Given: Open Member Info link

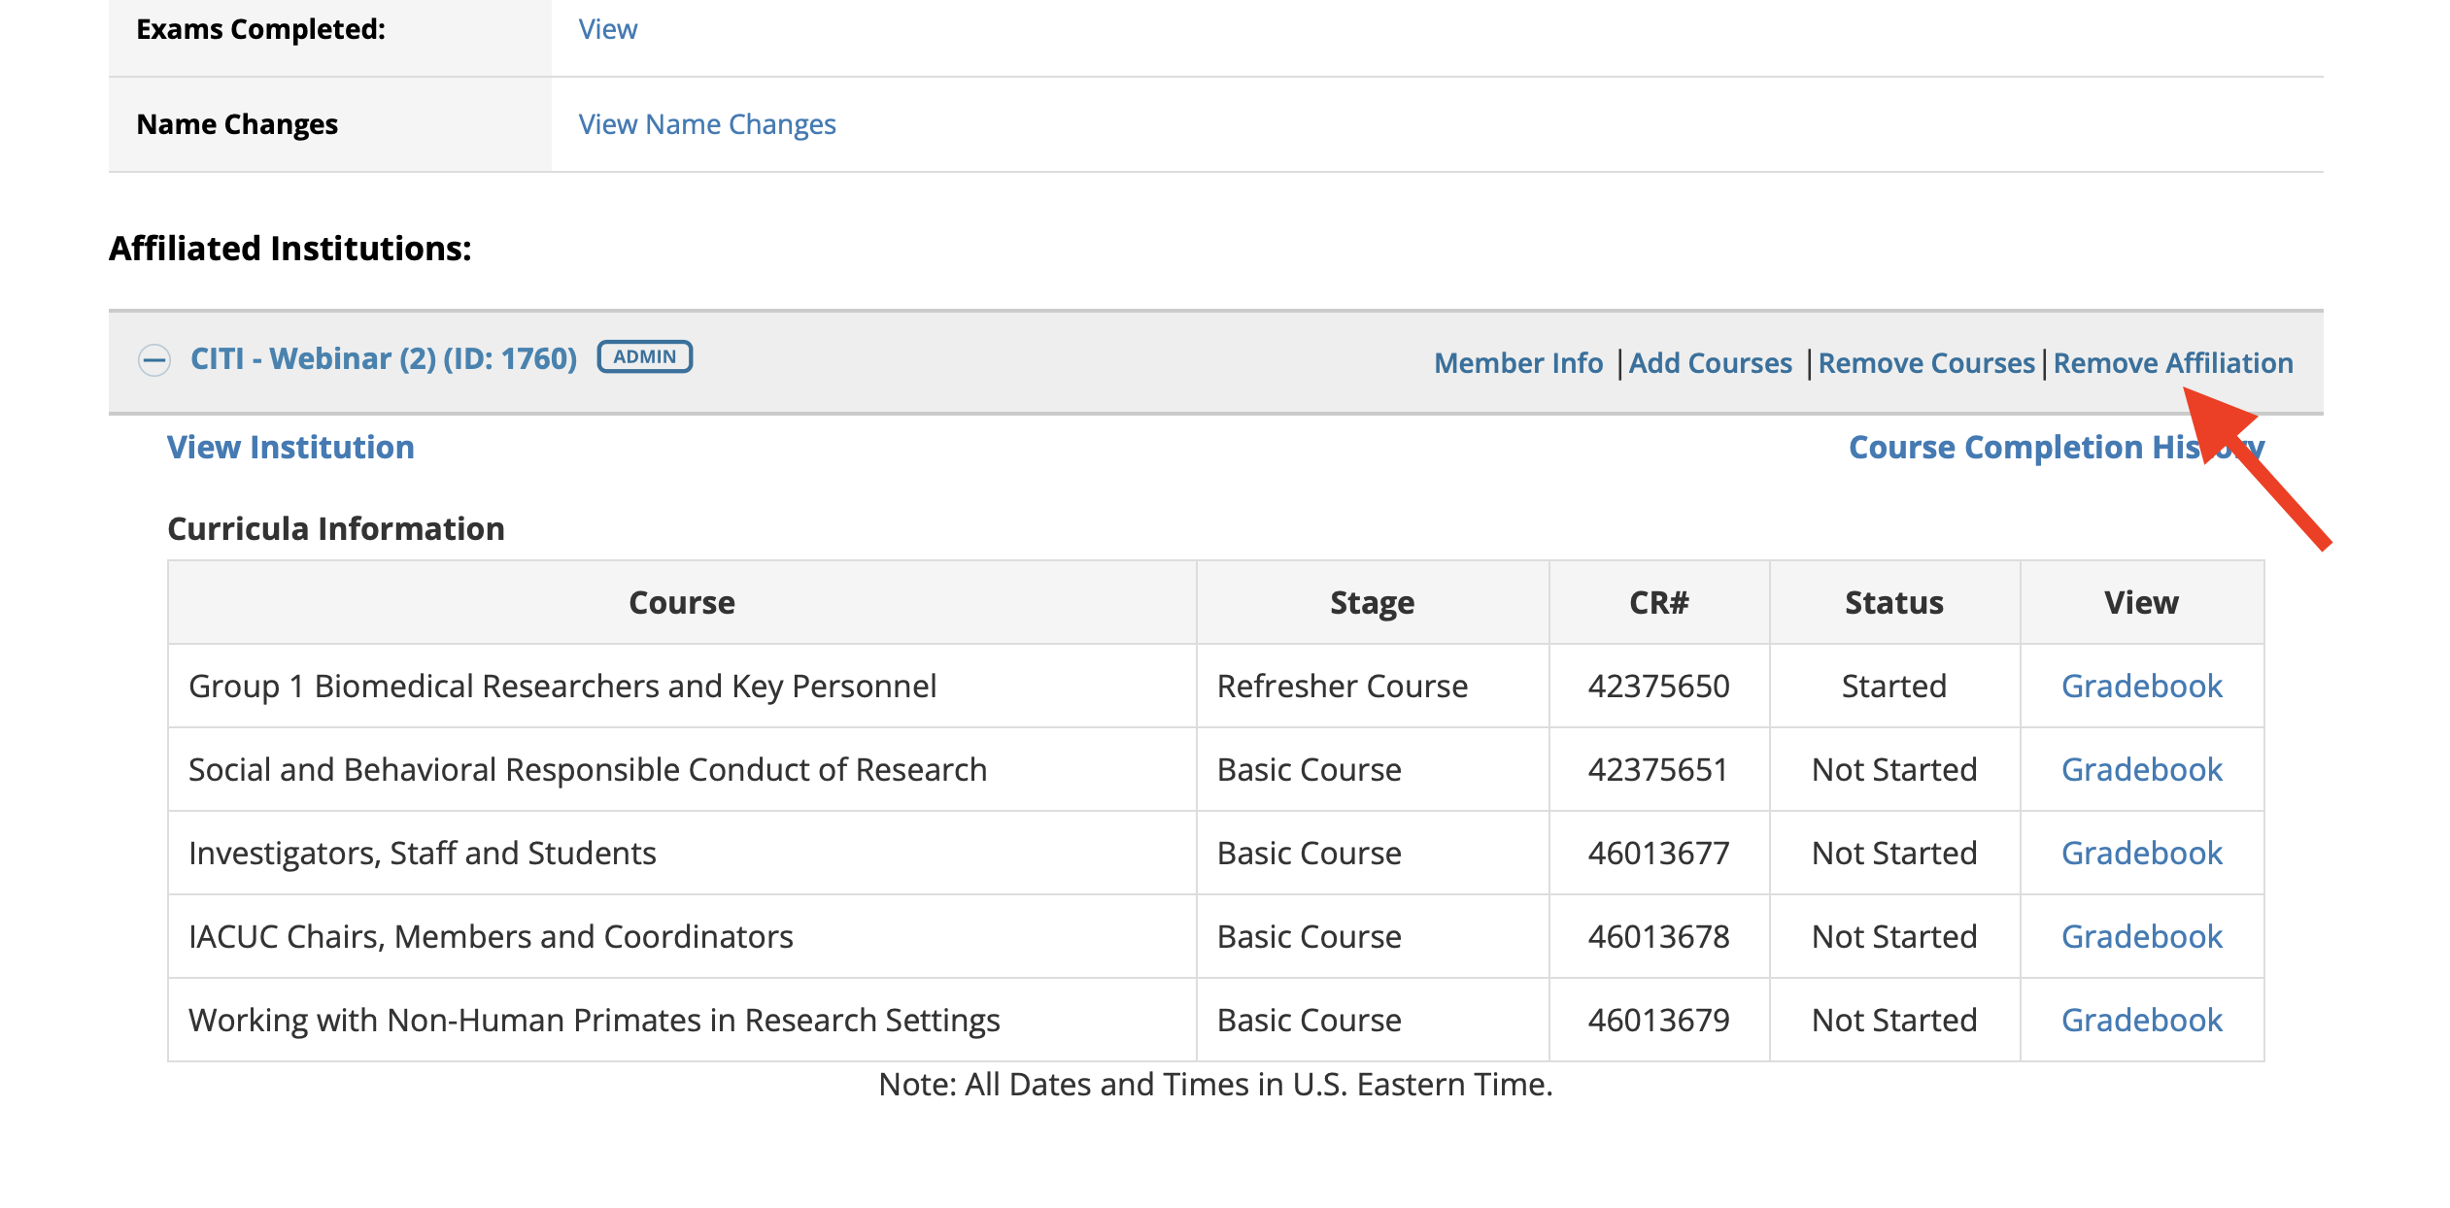Looking at the screenshot, I should 1518,362.
